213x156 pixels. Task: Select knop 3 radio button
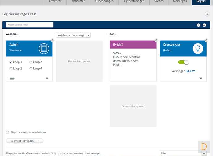[11, 69]
